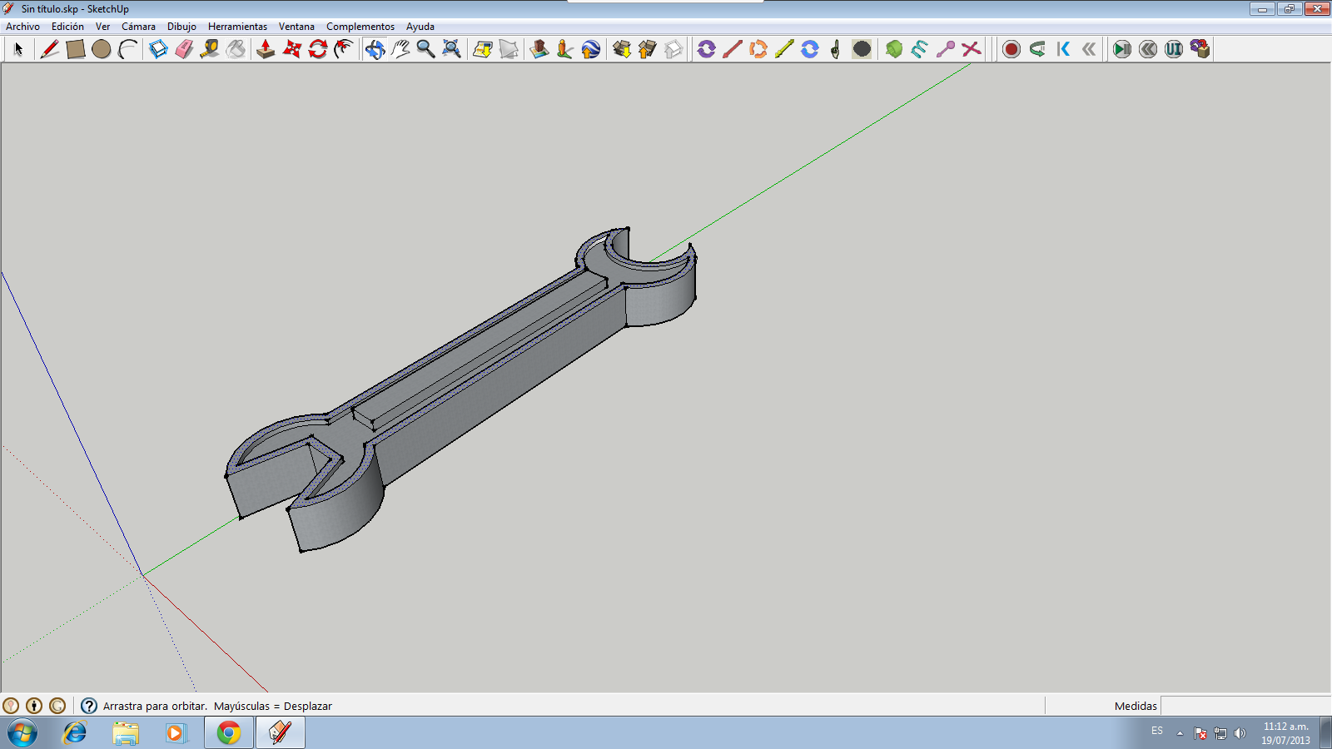Click the pointing hand plugin icon
This screenshot has height=749, width=1332.
click(x=836, y=49)
